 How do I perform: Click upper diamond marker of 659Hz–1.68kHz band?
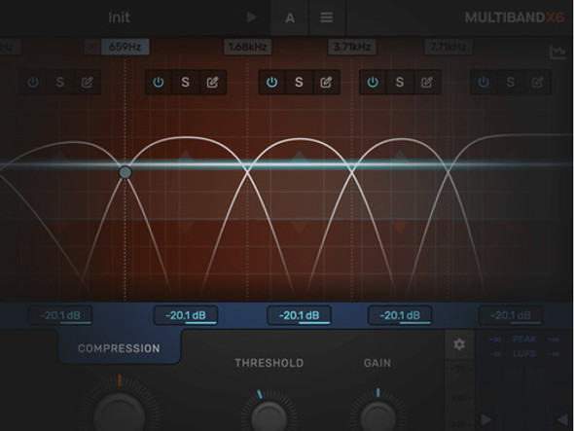click(x=186, y=156)
